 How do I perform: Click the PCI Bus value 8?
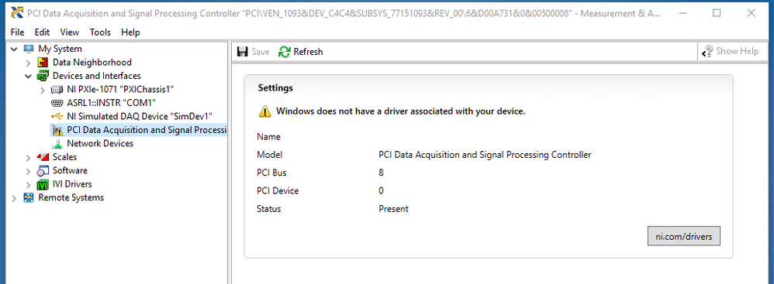pyautogui.click(x=381, y=173)
